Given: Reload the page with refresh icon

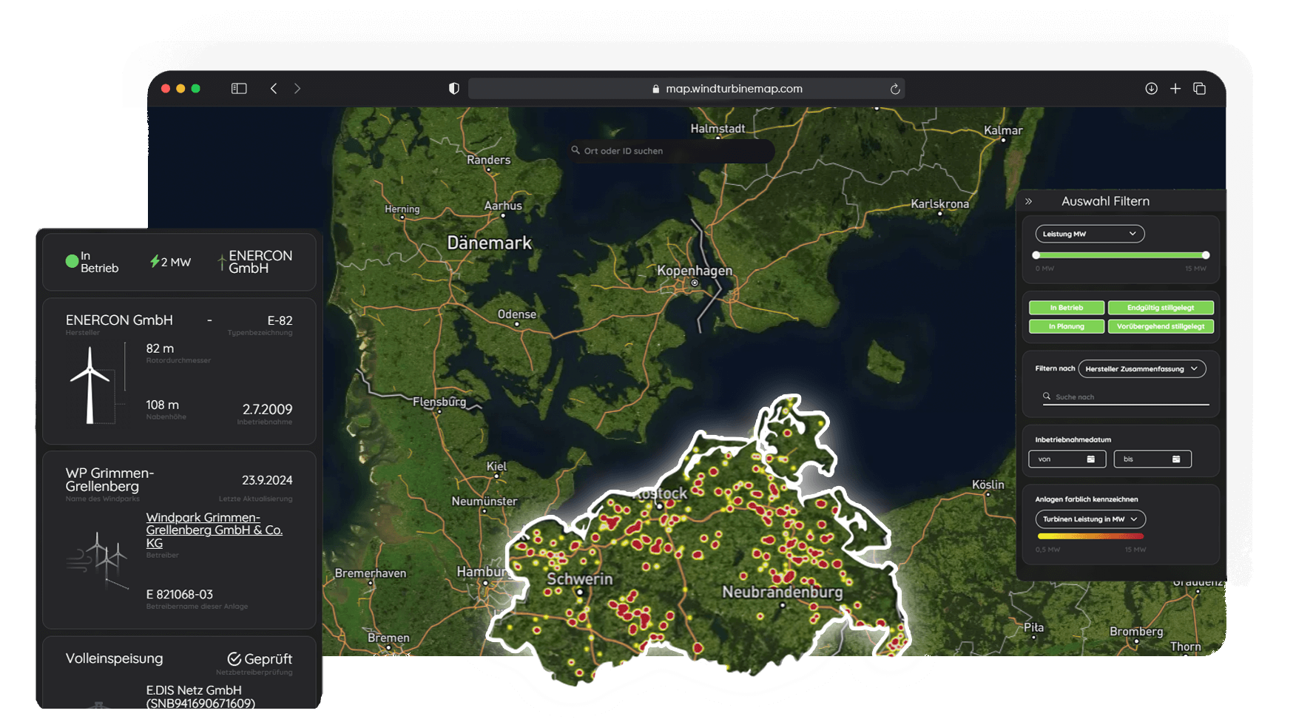Looking at the screenshot, I should (x=895, y=89).
